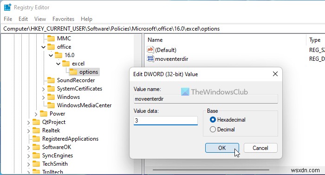The image size is (325, 175).
Task: Click the TechSmith folder icon
Action: 36,163
